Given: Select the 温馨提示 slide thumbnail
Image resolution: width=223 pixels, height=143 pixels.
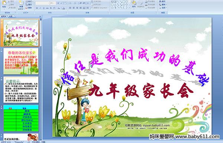Looking at the screenshot, I should 21,90.
